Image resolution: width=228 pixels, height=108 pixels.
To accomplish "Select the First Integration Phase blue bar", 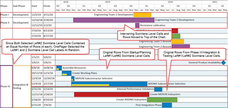I will point(167,105).
